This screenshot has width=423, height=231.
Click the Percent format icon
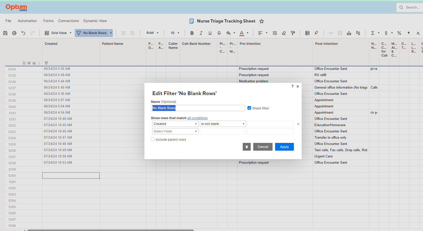click(399, 33)
